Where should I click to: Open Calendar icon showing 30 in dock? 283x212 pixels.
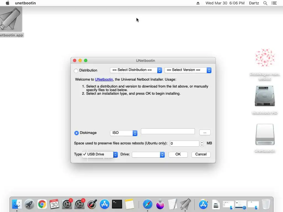[54, 205]
